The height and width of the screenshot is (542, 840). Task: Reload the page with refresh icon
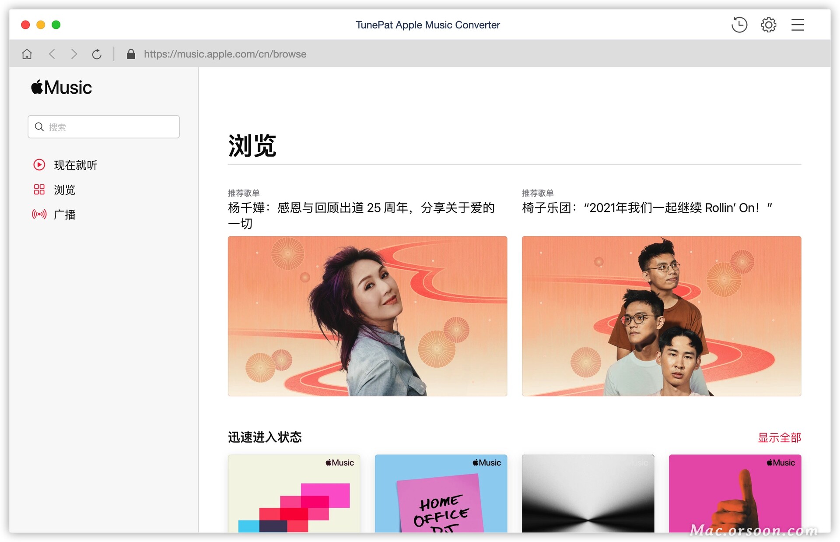point(97,54)
